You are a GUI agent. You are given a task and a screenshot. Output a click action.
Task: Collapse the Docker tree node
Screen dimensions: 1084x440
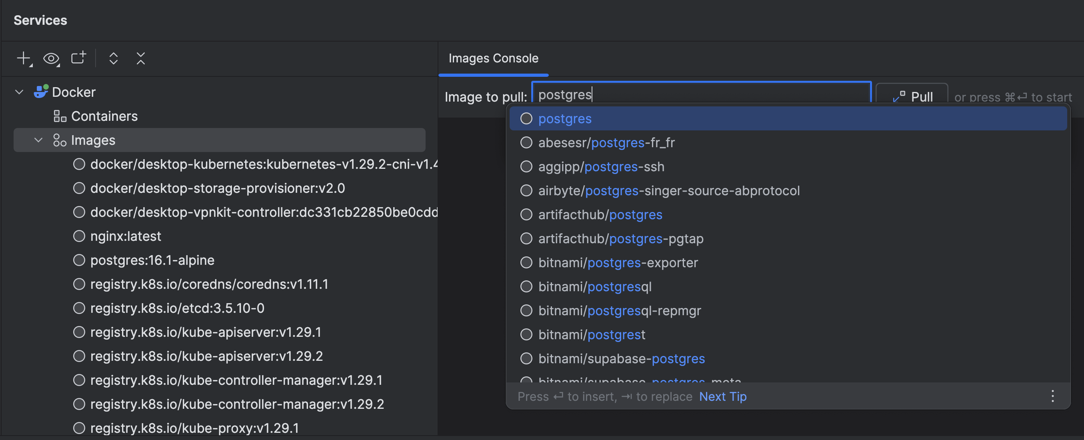coord(19,92)
